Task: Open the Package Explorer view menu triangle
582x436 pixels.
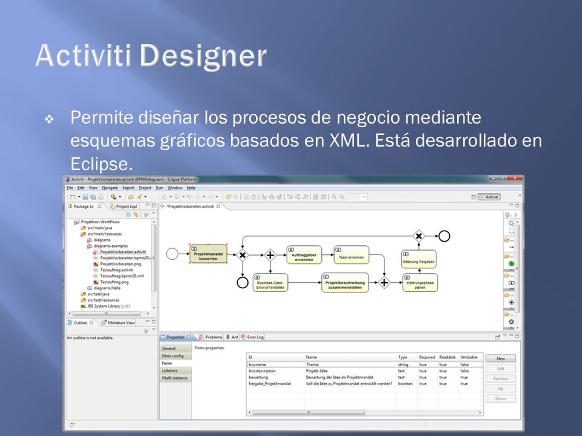Action: click(153, 214)
